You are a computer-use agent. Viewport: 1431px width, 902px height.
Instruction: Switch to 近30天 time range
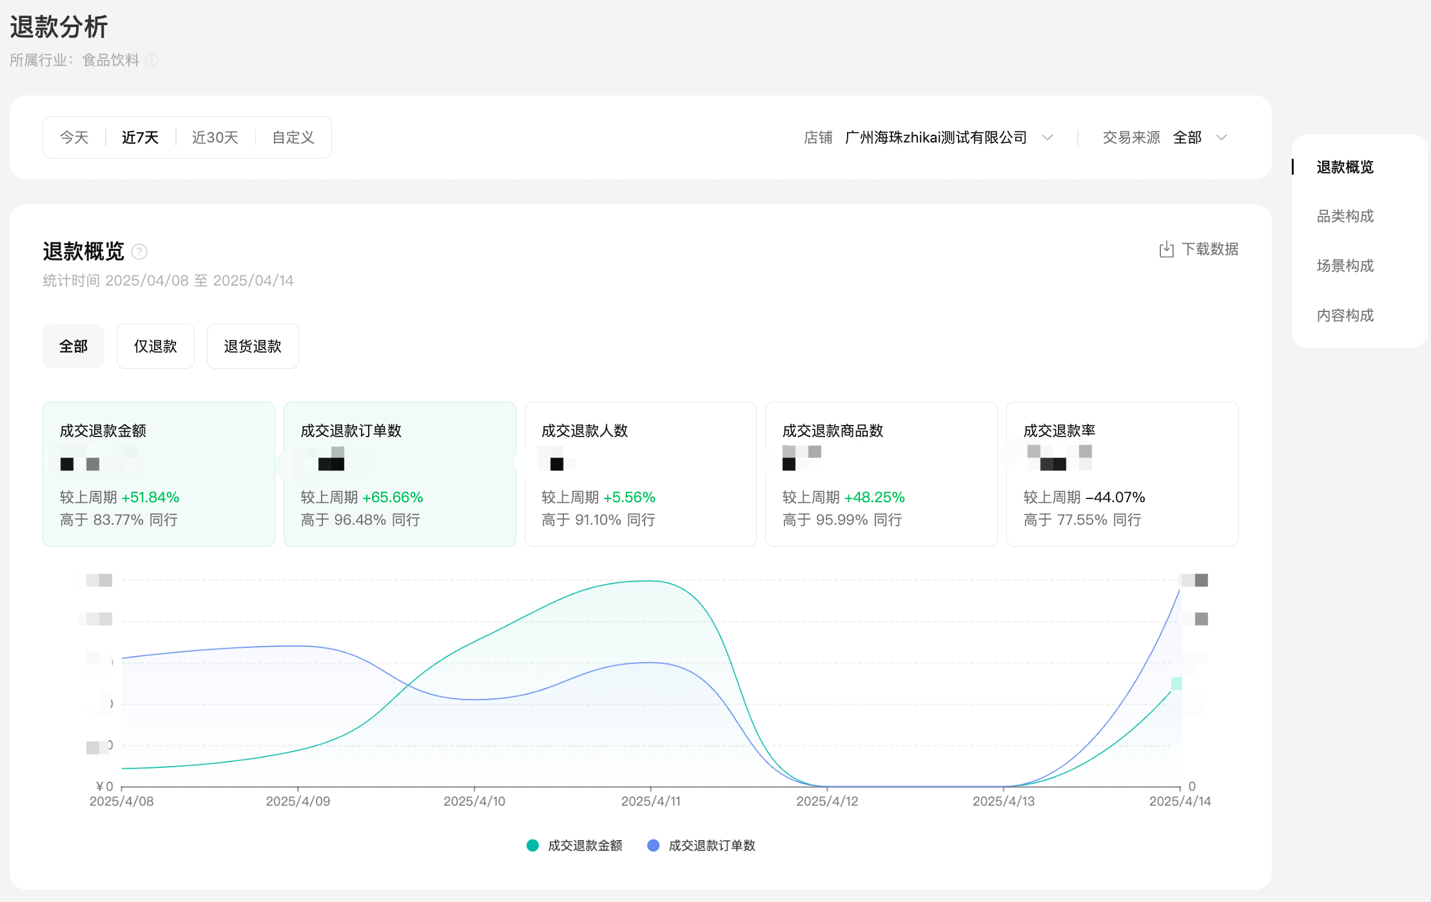(x=215, y=137)
